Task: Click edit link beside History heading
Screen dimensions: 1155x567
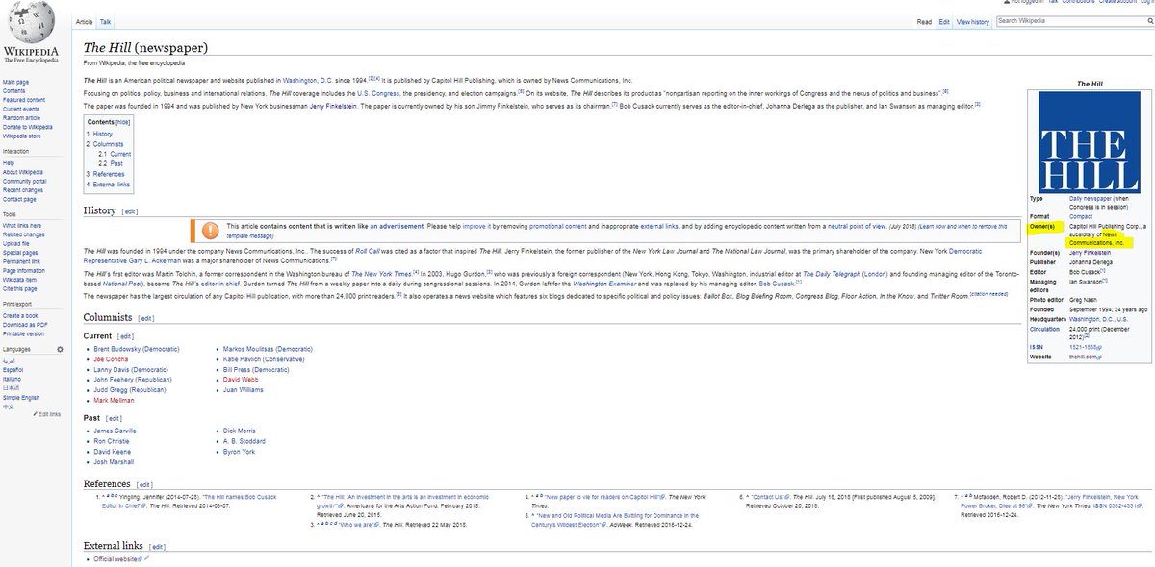Action: [130, 211]
